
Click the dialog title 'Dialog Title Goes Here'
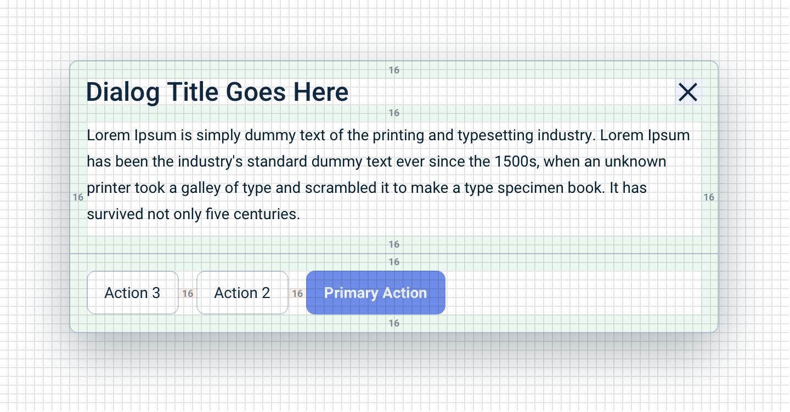pos(217,92)
